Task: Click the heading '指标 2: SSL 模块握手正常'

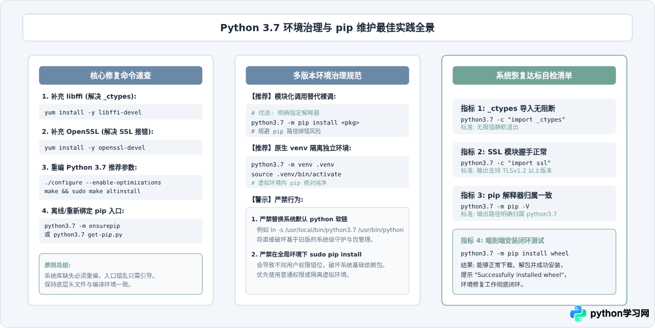Action: click(x=504, y=152)
